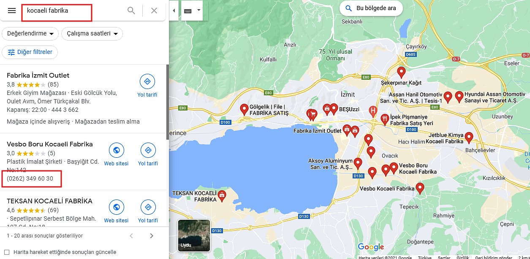
Task: Go to next results page
Action: tap(152, 236)
